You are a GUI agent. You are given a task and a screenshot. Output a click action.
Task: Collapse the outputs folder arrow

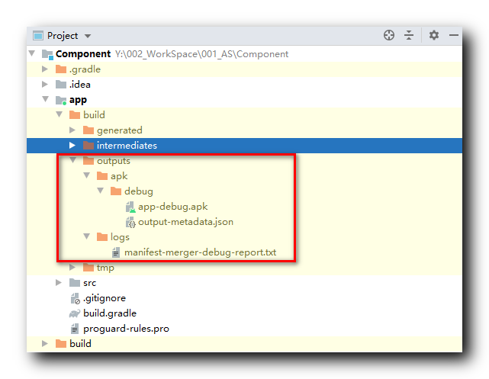pos(73,160)
